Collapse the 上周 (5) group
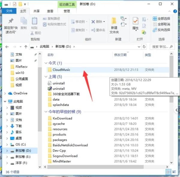180x177 pixels. click(x=46, y=77)
